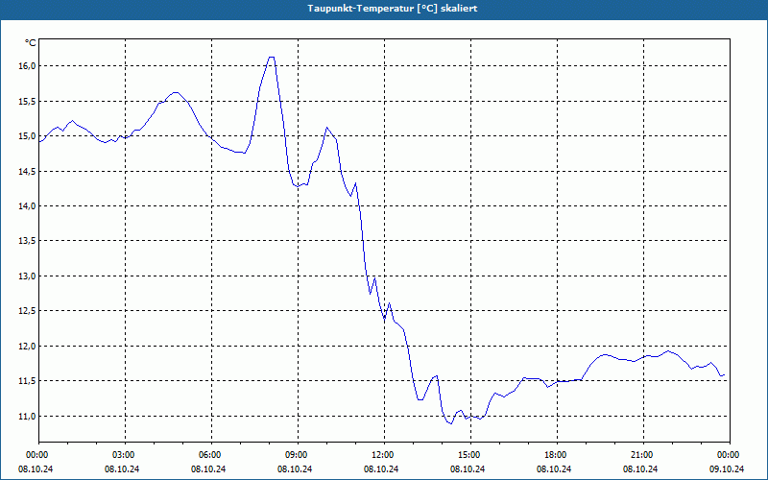
Task: Click the 18:00 time label on x-axis
Action: pyautogui.click(x=557, y=455)
